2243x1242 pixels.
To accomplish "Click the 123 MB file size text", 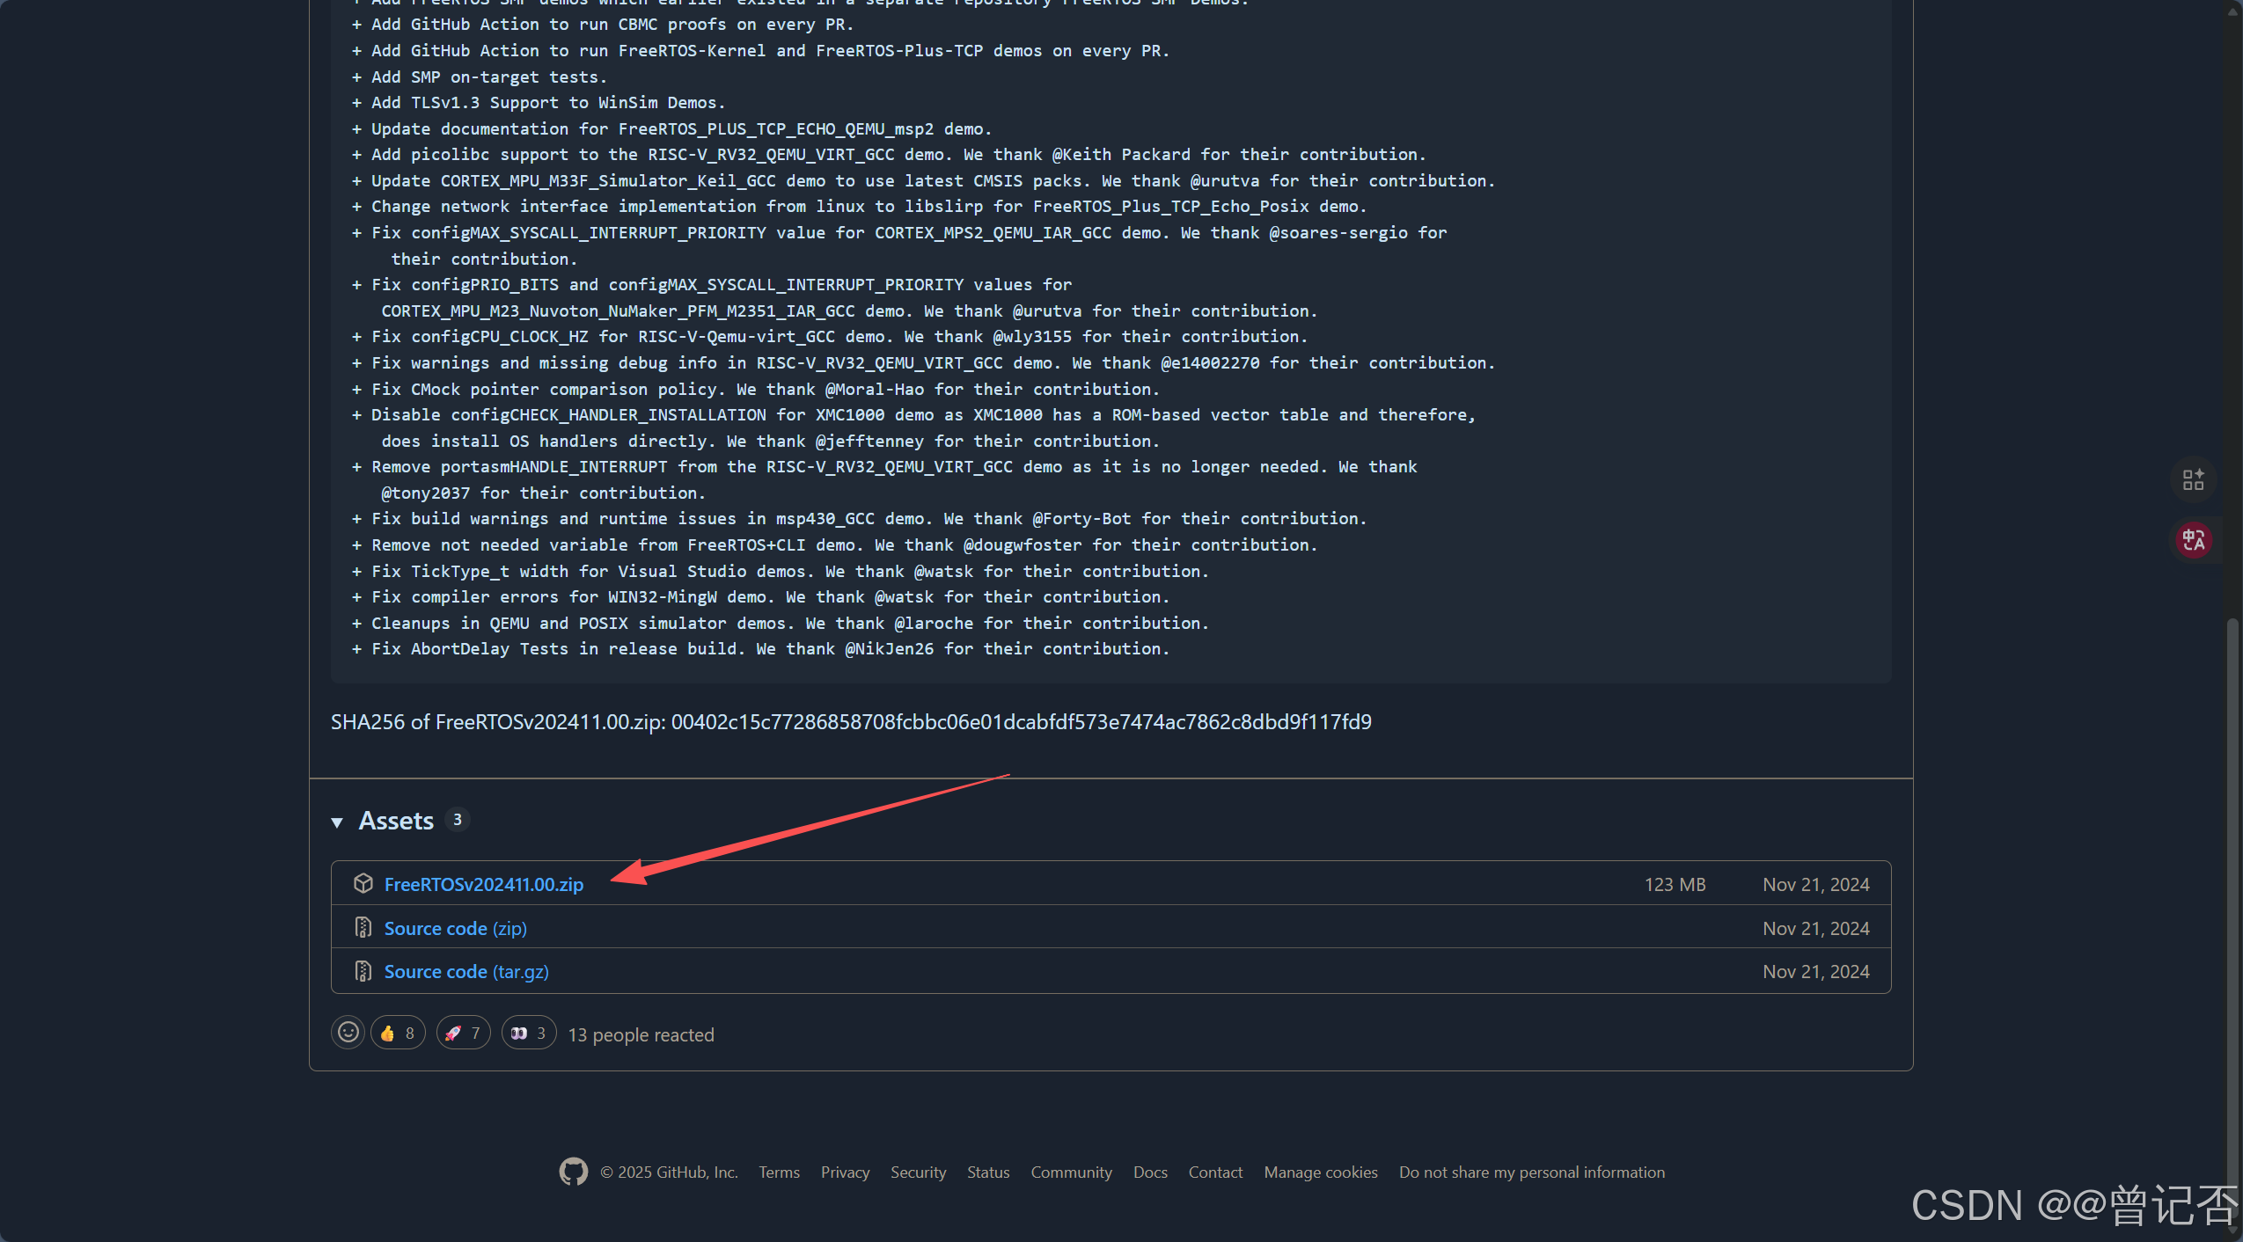I will click(x=1675, y=884).
